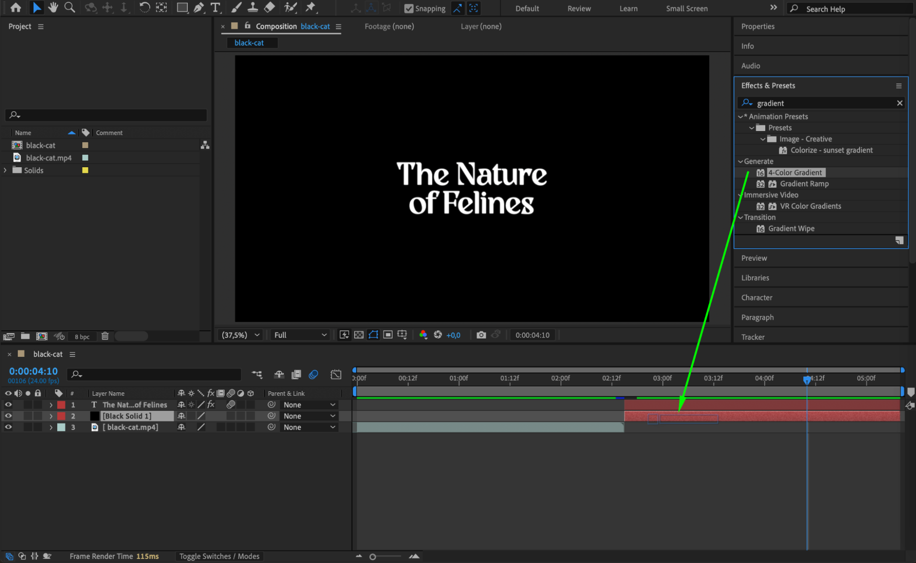Image resolution: width=916 pixels, height=563 pixels.
Task: Create new bin in Effects & Presets
Action: 899,241
